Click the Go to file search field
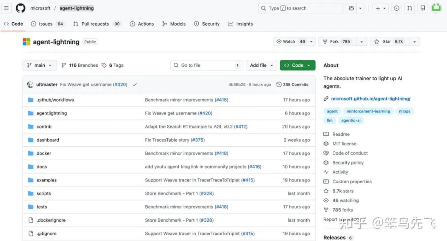 207,65
